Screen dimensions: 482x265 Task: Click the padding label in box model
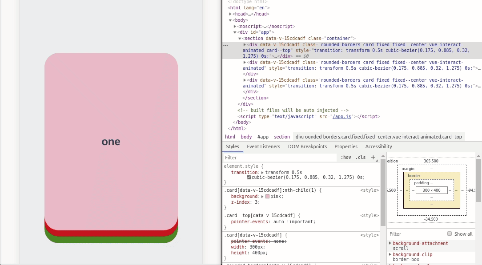click(x=421, y=183)
